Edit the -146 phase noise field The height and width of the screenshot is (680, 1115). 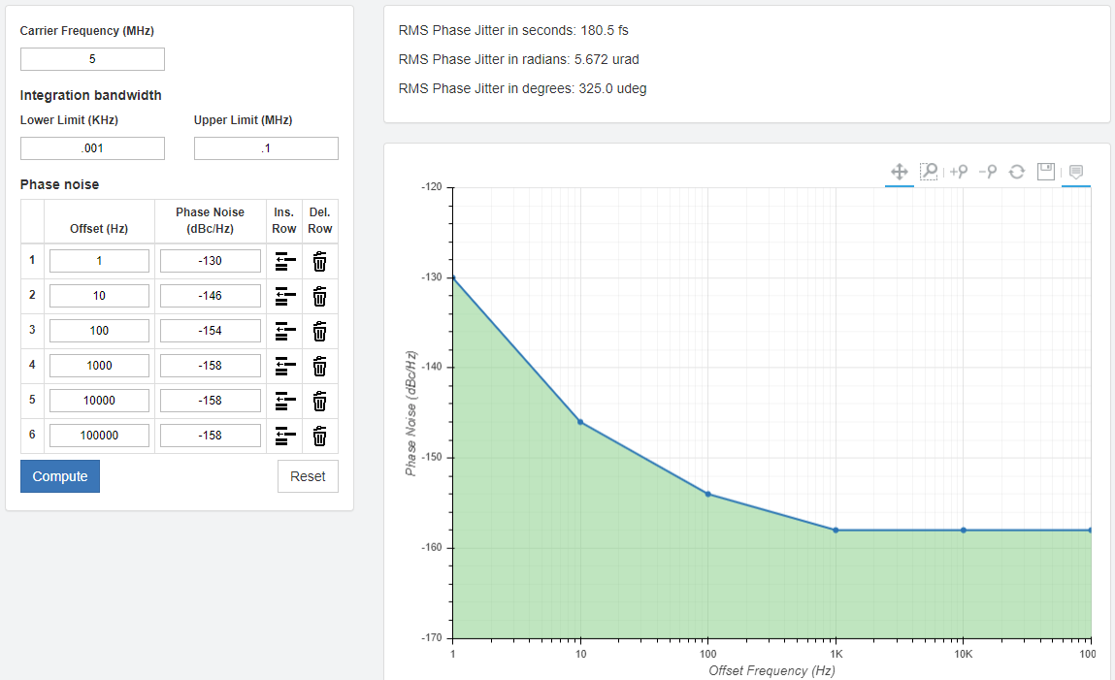(211, 296)
